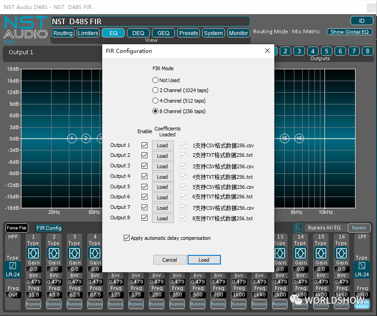Image resolution: width=377 pixels, height=316 pixels.
Task: Open the Routing view tab
Action: click(63, 33)
